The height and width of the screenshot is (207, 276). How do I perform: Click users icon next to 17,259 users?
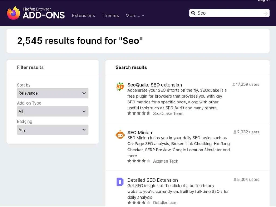point(234,84)
